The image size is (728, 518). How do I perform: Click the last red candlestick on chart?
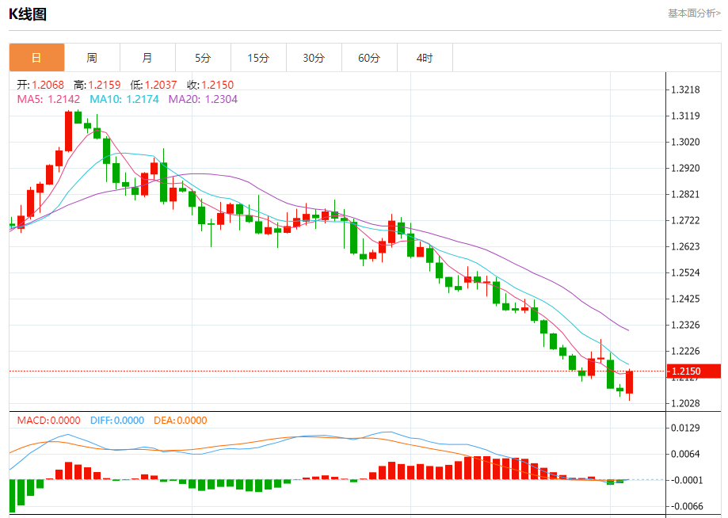tap(630, 382)
